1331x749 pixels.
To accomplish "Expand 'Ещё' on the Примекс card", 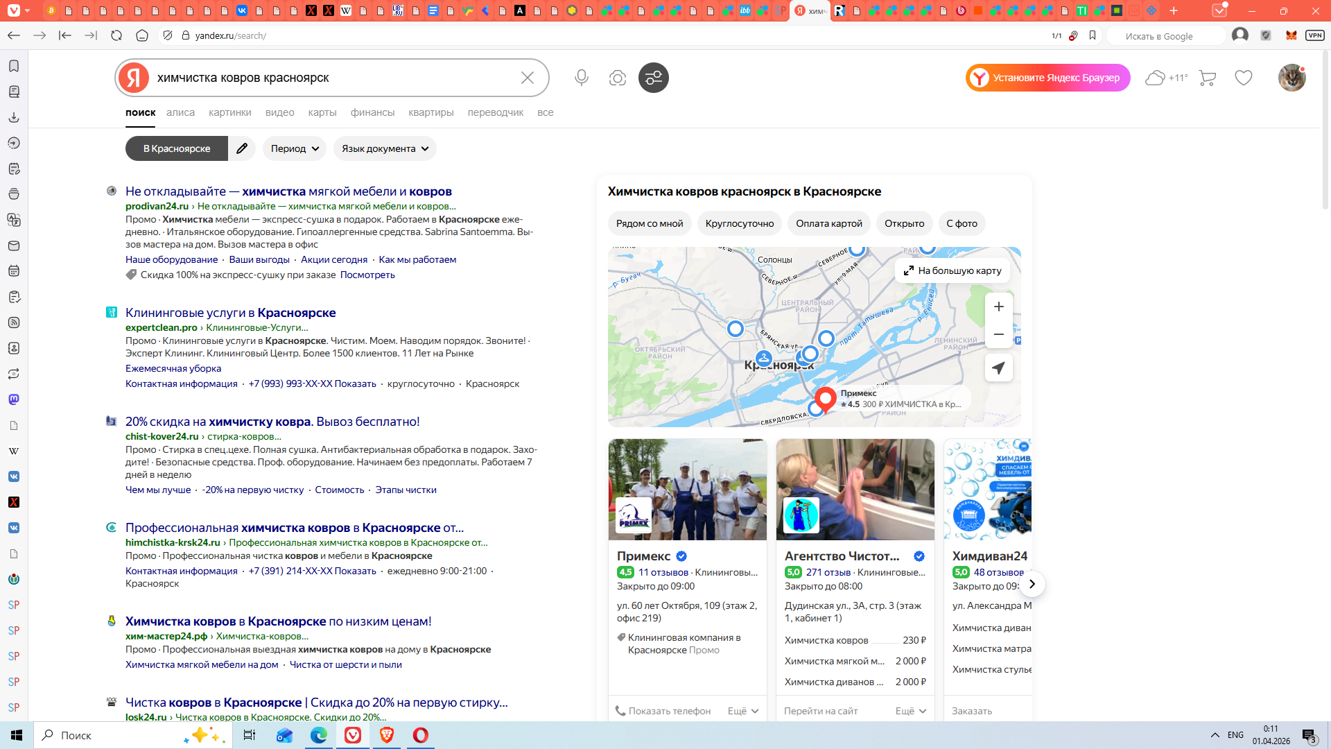I will 743,711.
